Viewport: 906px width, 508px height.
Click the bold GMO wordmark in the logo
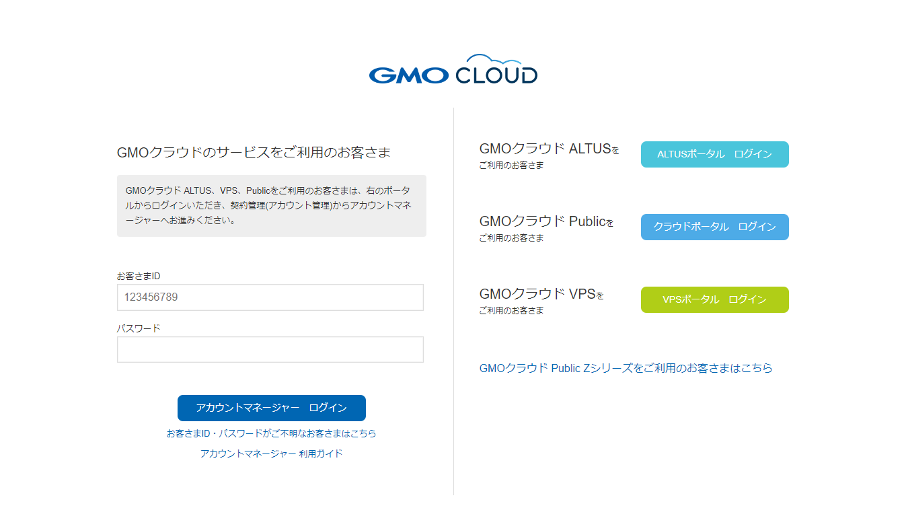click(x=408, y=75)
